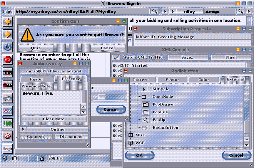Screen dimensions: 254x168
Task: Click the mr_a500@jabbercanada.net account label
Action: tap(54, 71)
